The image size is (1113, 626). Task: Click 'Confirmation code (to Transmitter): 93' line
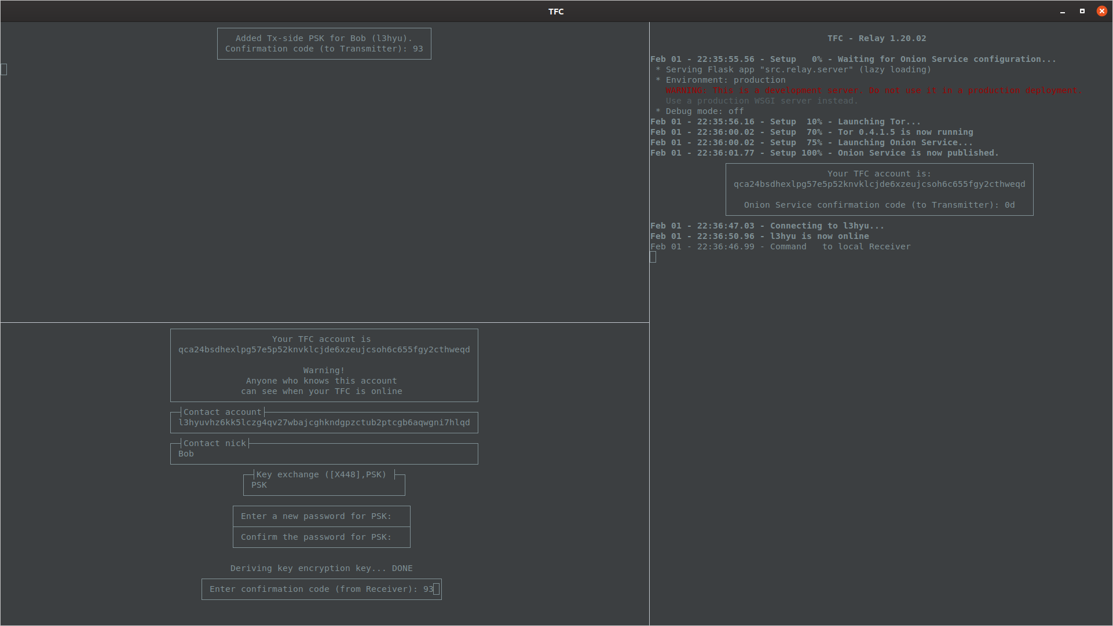click(324, 49)
